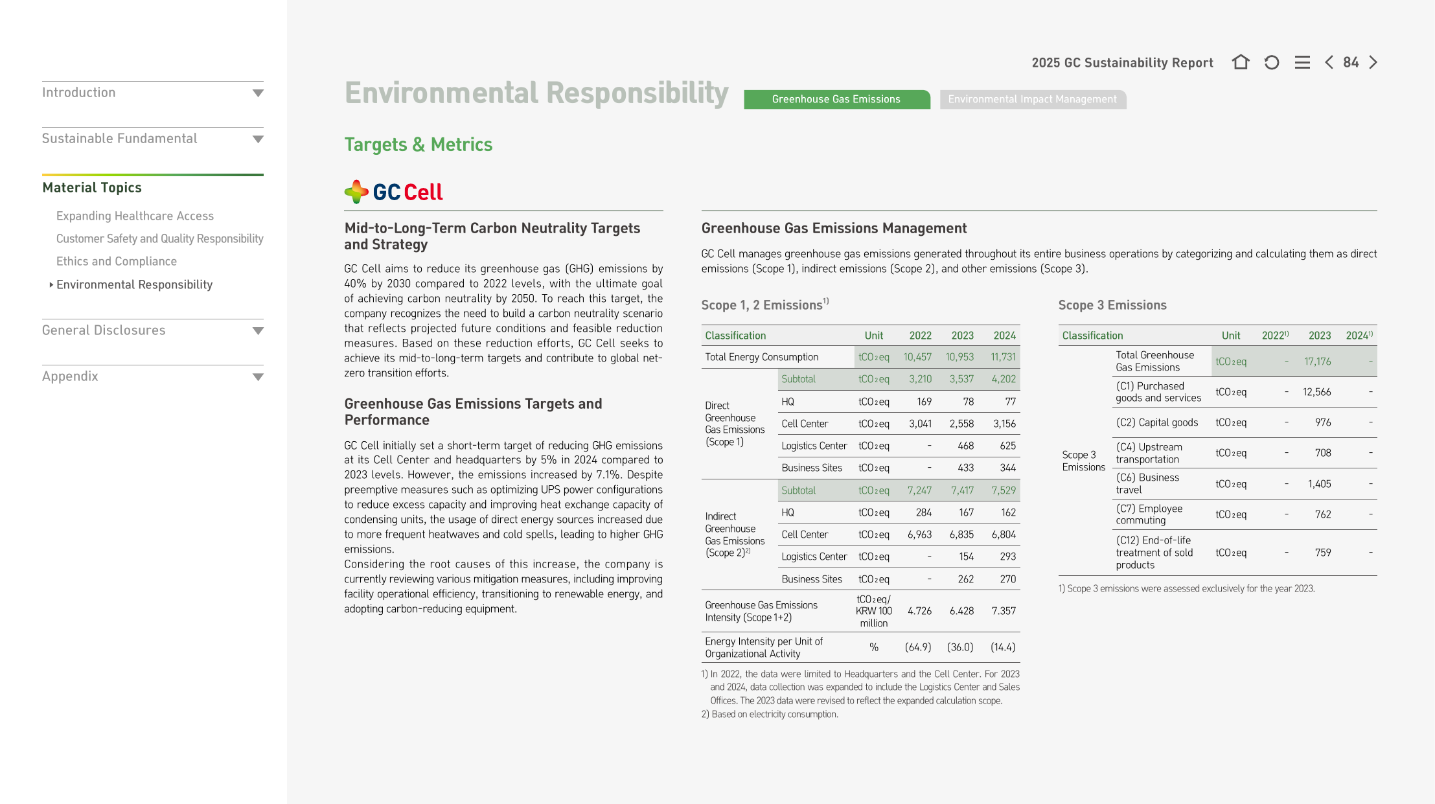Click the Energy Intensity value (14.4)
The width and height of the screenshot is (1435, 804).
pyautogui.click(x=1003, y=647)
